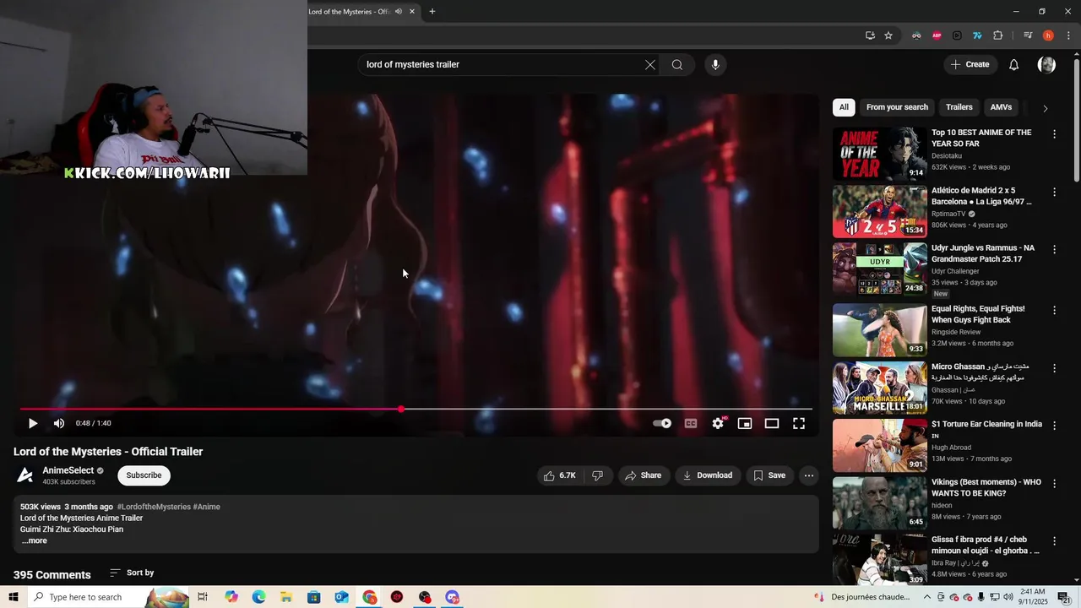Save the video to a playlist

769,475
